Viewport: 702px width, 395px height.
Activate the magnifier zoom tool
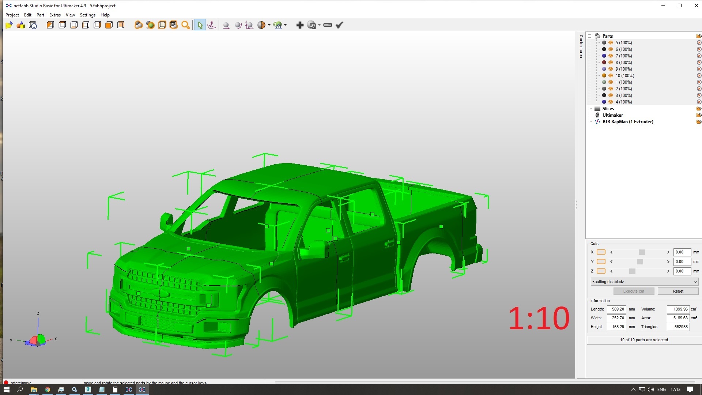(x=185, y=25)
